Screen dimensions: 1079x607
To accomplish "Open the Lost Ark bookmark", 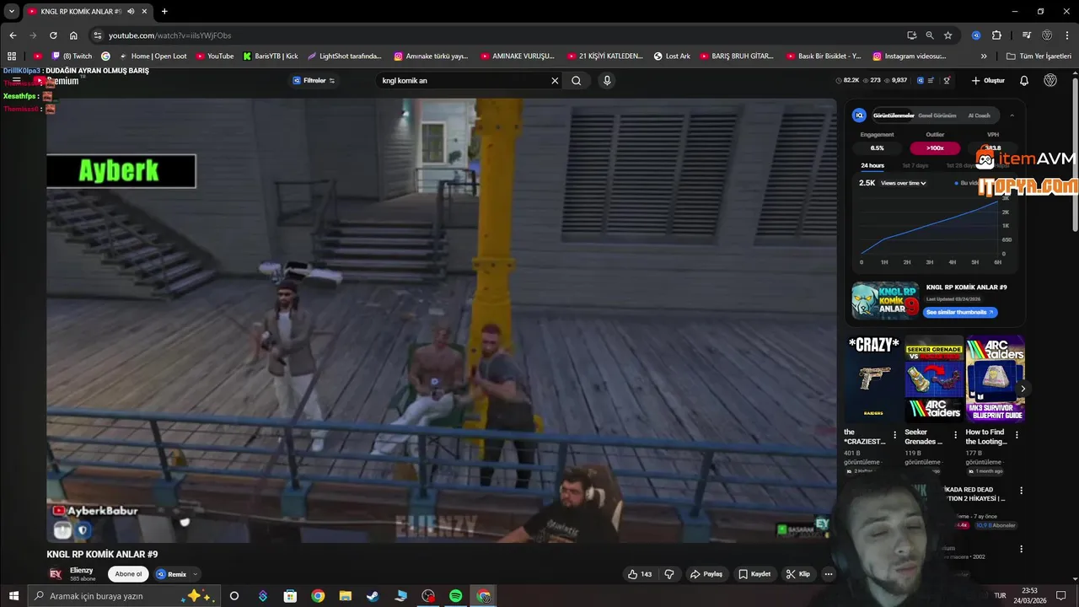I will click(672, 56).
